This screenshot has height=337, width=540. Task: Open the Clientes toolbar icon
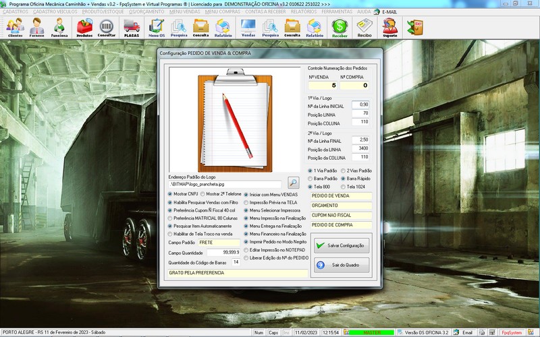(15, 27)
